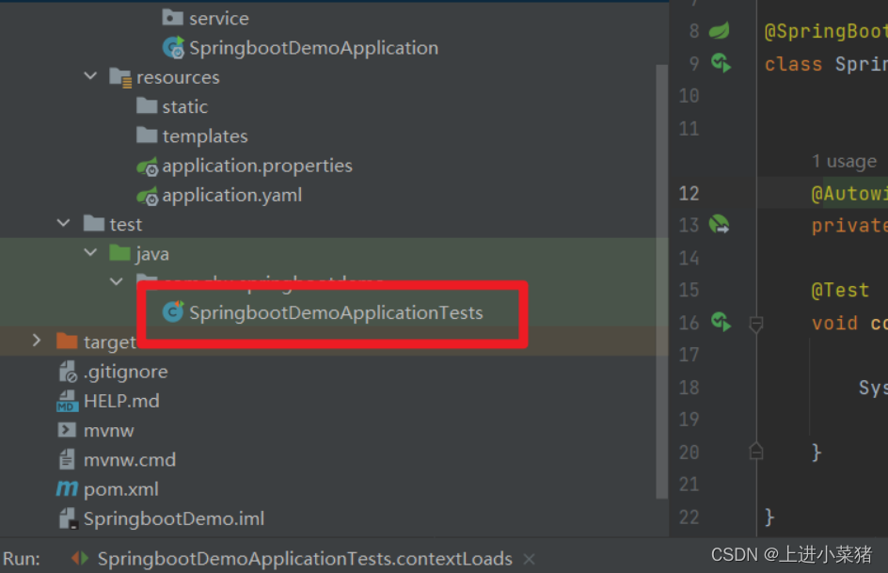Screen dimensions: 888x573
Task: Click the Spring bean gutter icon on line 8
Action: [x=720, y=31]
